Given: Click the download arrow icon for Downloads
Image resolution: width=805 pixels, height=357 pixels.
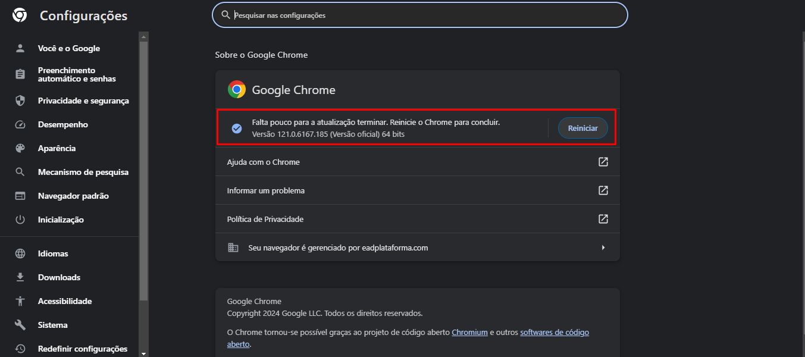Looking at the screenshot, I should (x=20, y=277).
